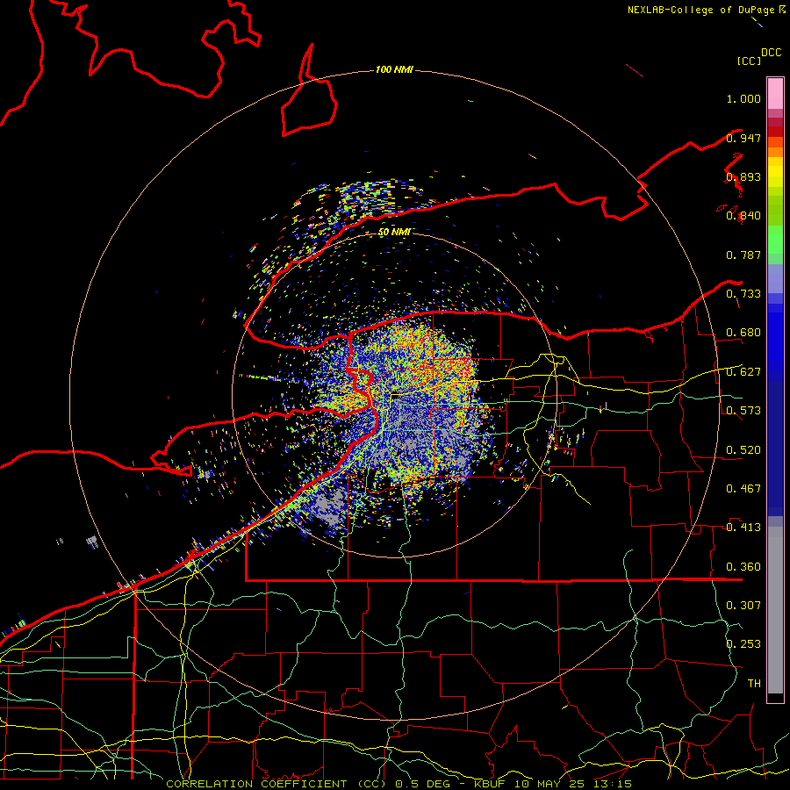Click the 50 NMI range ring label
Image resolution: width=790 pixels, height=790 pixels.
coord(394,233)
